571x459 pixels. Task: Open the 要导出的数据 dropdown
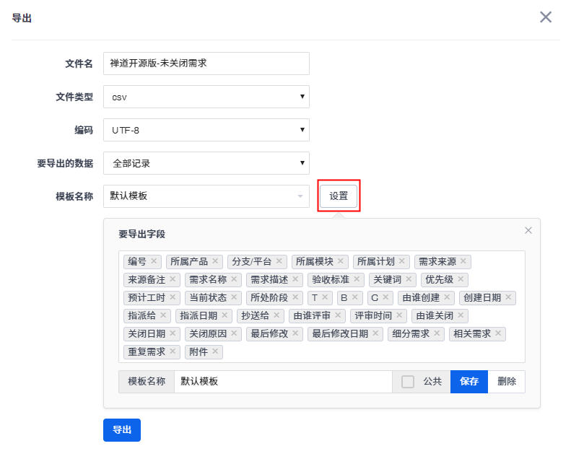[x=206, y=163]
